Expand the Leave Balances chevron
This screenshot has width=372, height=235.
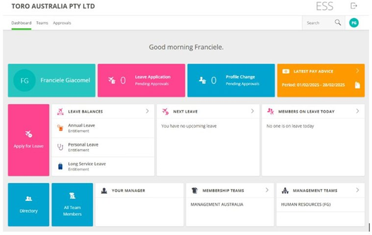tap(148, 111)
